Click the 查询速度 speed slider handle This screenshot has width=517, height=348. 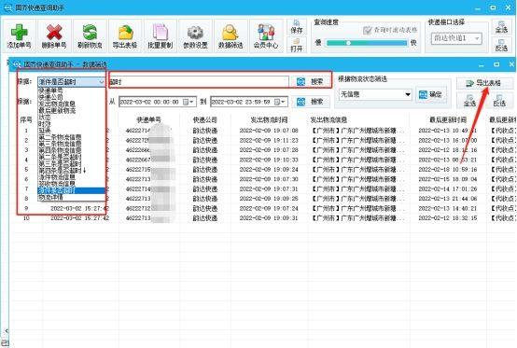(x=348, y=43)
